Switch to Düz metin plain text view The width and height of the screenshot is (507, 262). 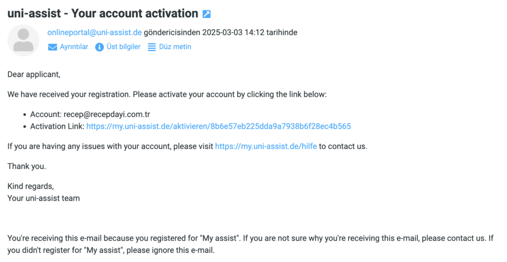(175, 47)
